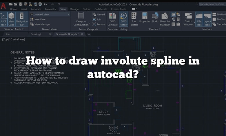Open the Insert ribbon tab
Screen dimensions: 226x136
[x=24, y=9]
